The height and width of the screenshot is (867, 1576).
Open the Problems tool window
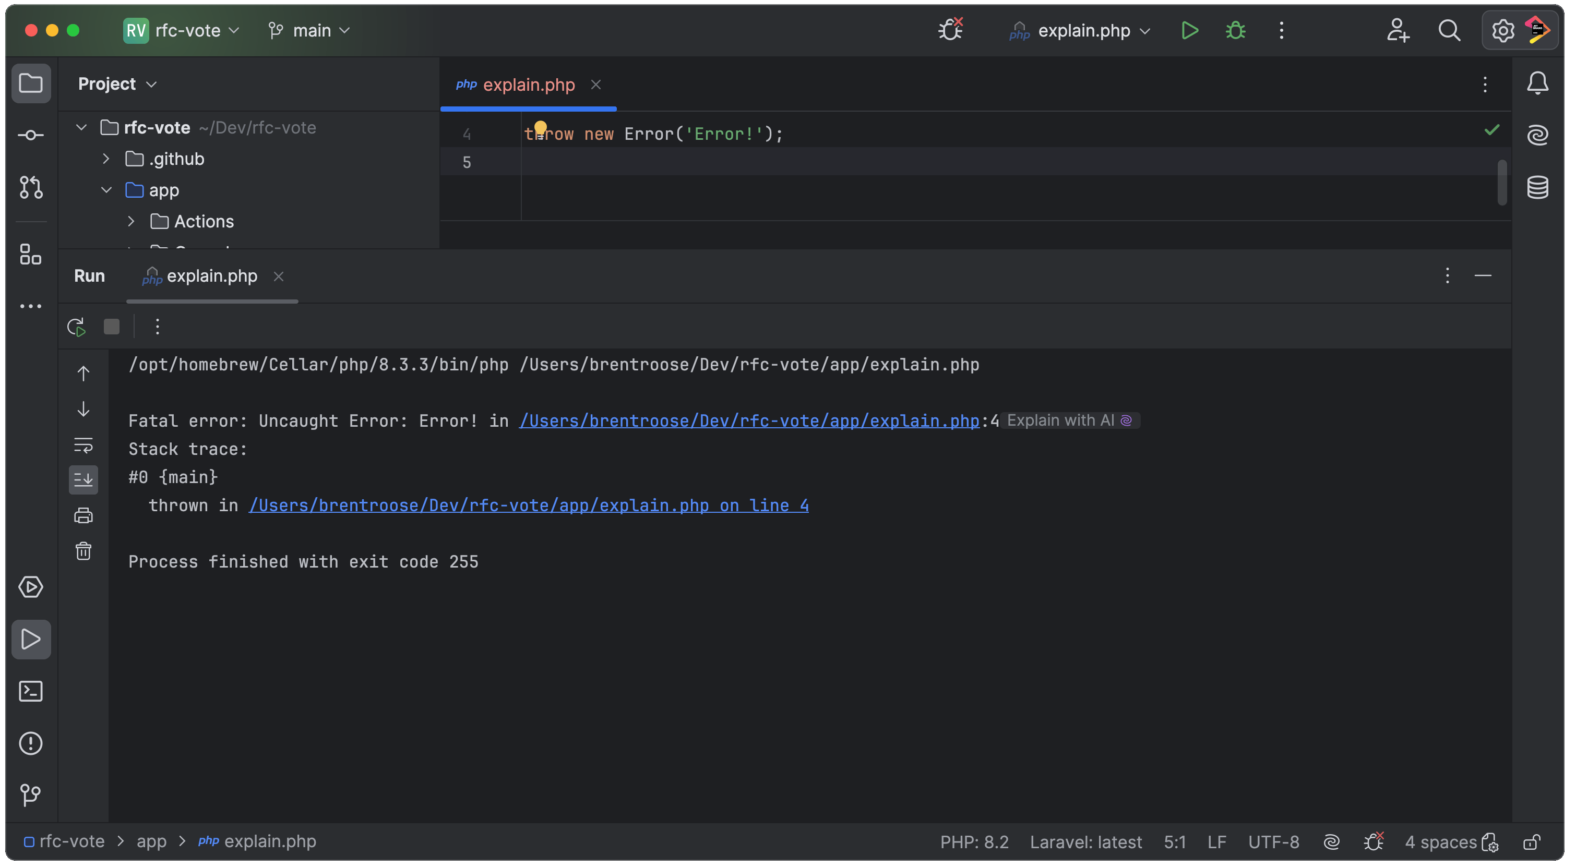pos(31,743)
